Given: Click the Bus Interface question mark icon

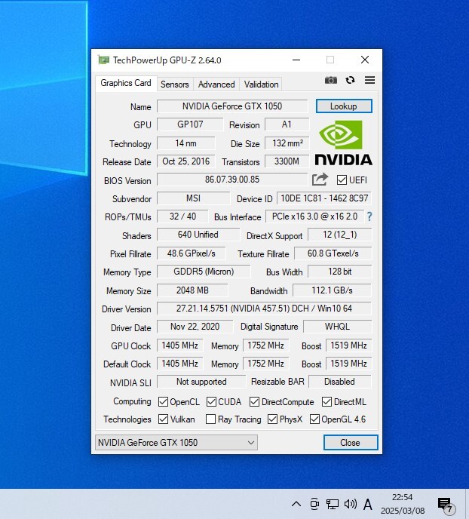Looking at the screenshot, I should click(369, 217).
